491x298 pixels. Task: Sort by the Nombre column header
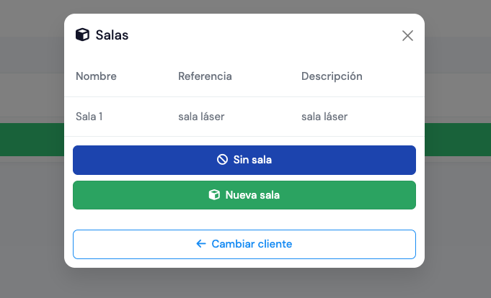tap(96, 76)
